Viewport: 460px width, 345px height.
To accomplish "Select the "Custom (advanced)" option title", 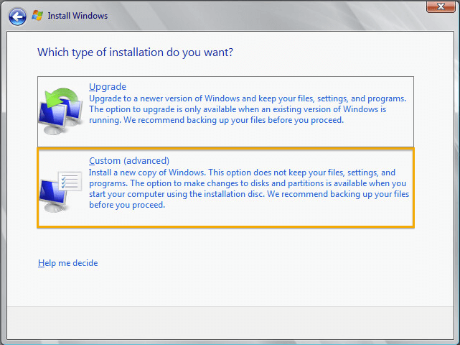I will pos(128,160).
